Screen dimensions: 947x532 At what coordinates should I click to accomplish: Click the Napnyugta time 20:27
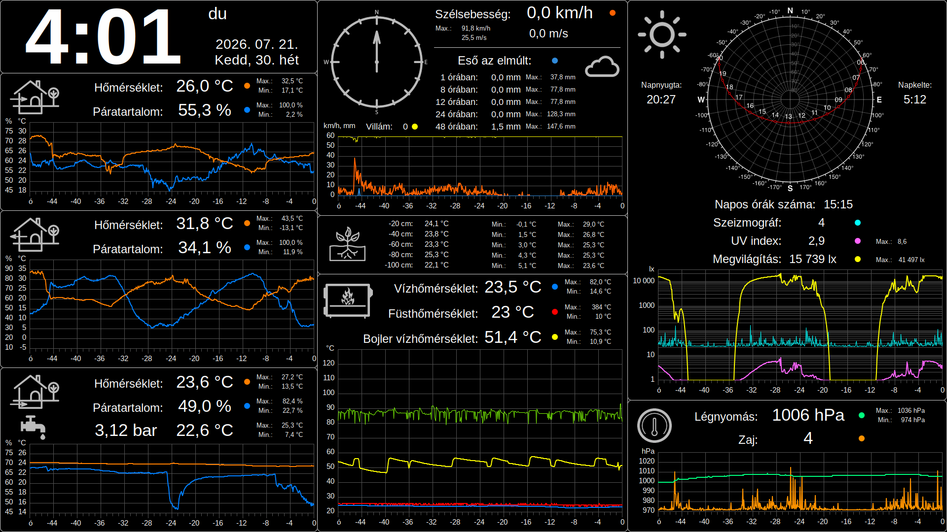tap(661, 100)
